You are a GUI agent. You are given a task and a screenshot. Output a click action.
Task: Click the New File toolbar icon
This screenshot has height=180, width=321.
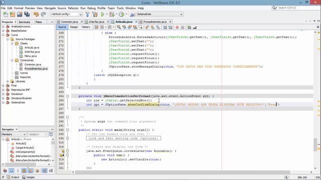click(x=6, y=14)
